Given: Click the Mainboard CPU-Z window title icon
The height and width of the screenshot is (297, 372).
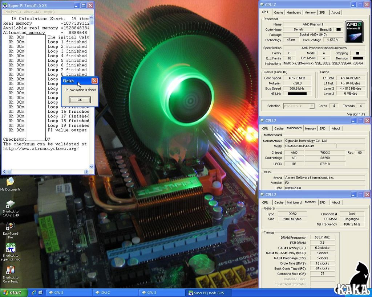Looking at the screenshot, I should [262, 120].
